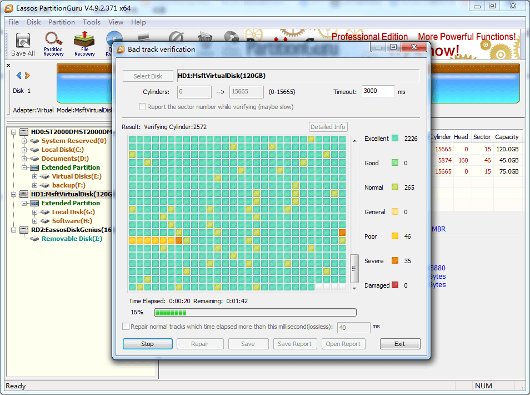Click the HD1:MsftVirtualDisk disk icon
The height and width of the screenshot is (395, 530).
click(24, 194)
